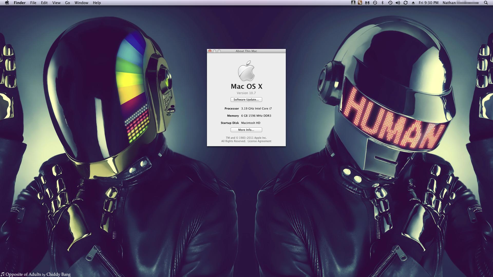Screen dimensions: 493x277
Task: Click the orange menu bar app icon
Action: (360, 3)
